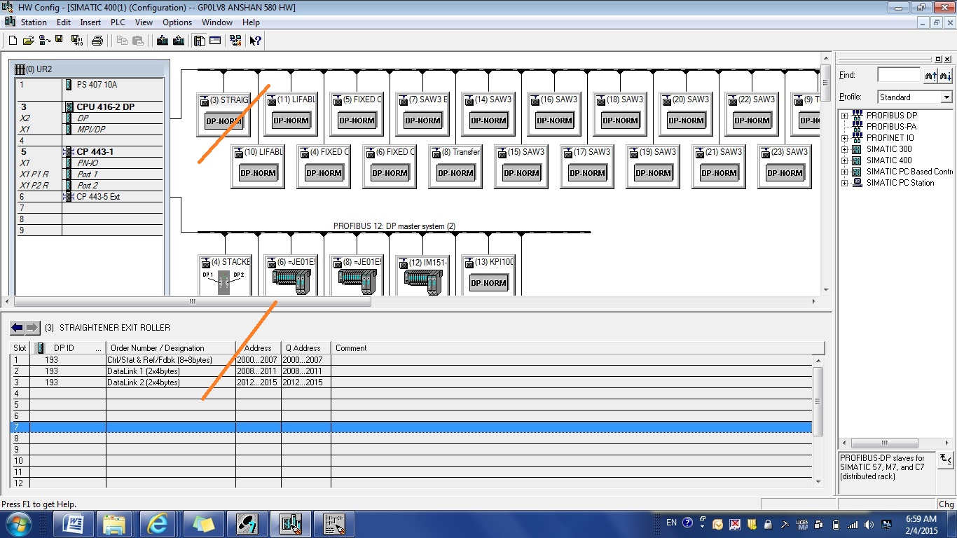The height and width of the screenshot is (538, 957).
Task: Expand the SIMATIC PC Station catalog node
Action: click(844, 183)
